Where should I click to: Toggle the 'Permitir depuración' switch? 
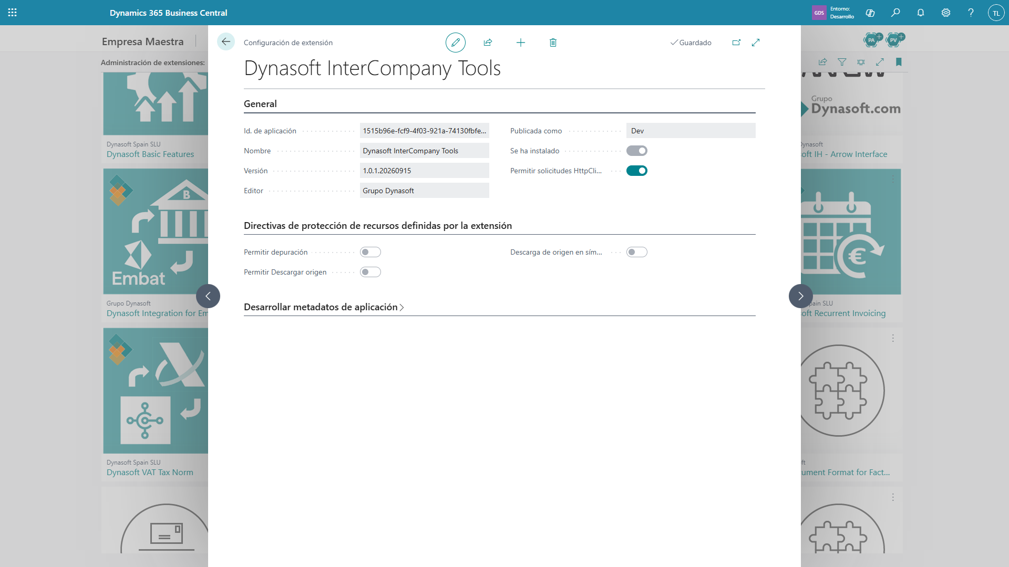point(370,252)
